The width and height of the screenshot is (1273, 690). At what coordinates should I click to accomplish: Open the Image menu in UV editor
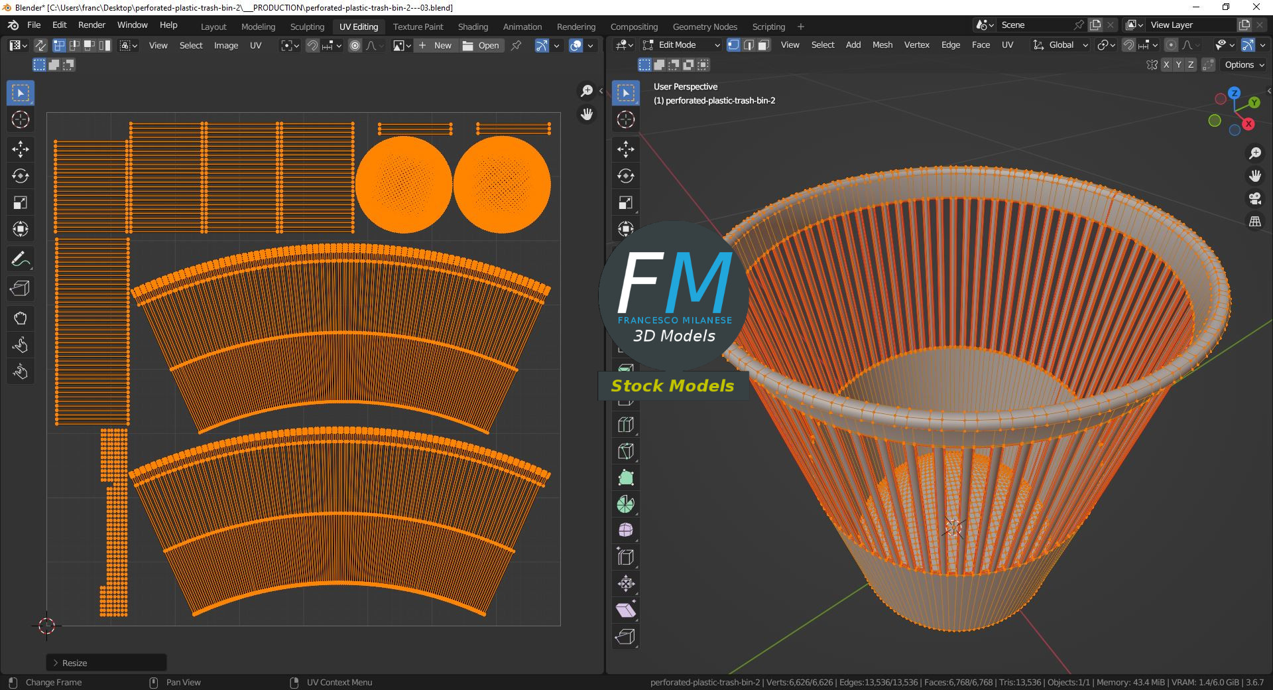[x=225, y=45]
